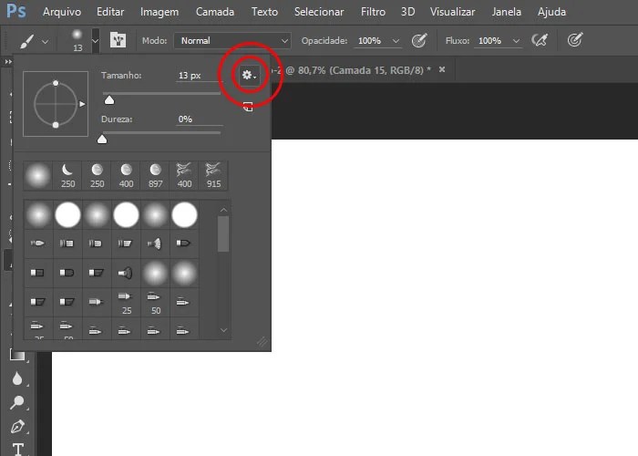
Task: Close the Camada 15 document tab
Action: point(442,69)
